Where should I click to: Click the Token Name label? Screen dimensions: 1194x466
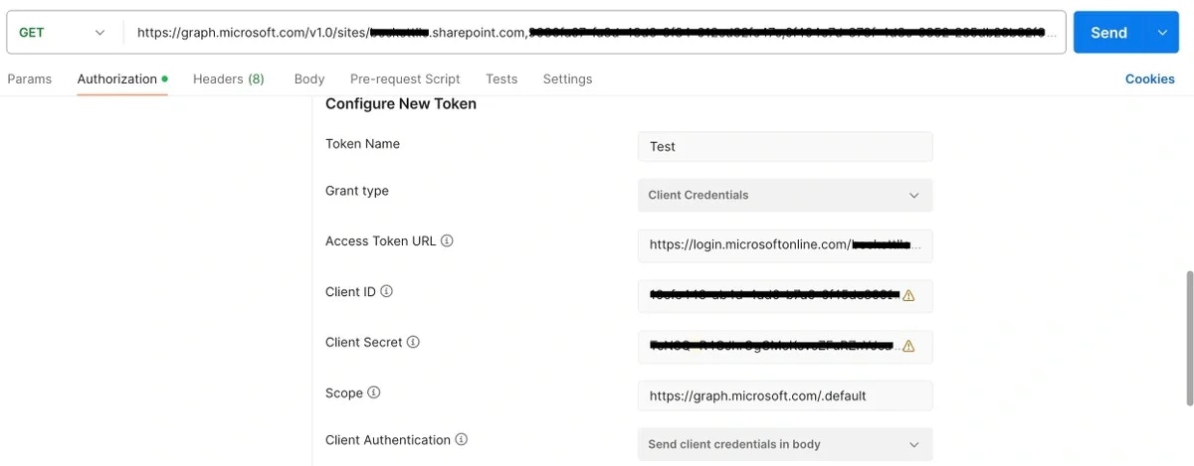tap(362, 144)
